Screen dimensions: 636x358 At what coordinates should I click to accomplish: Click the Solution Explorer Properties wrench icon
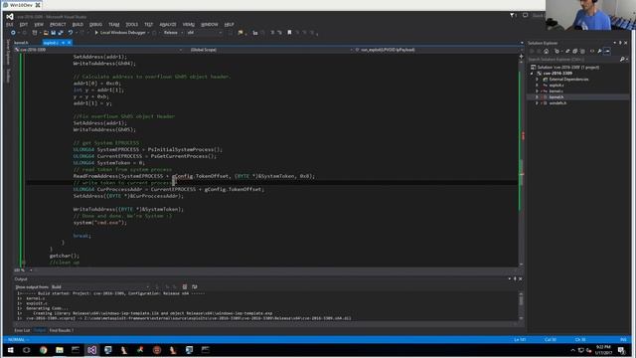[x=600, y=51]
